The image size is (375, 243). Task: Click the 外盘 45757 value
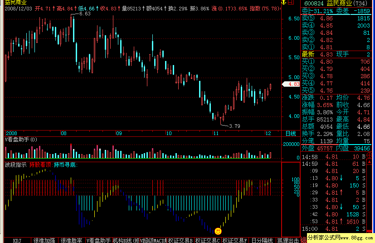pyautogui.click(x=325, y=149)
